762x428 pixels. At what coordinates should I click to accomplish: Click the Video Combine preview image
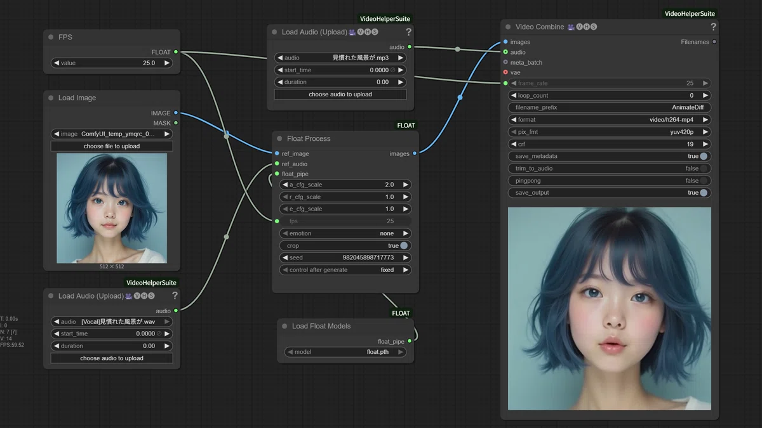coord(610,309)
